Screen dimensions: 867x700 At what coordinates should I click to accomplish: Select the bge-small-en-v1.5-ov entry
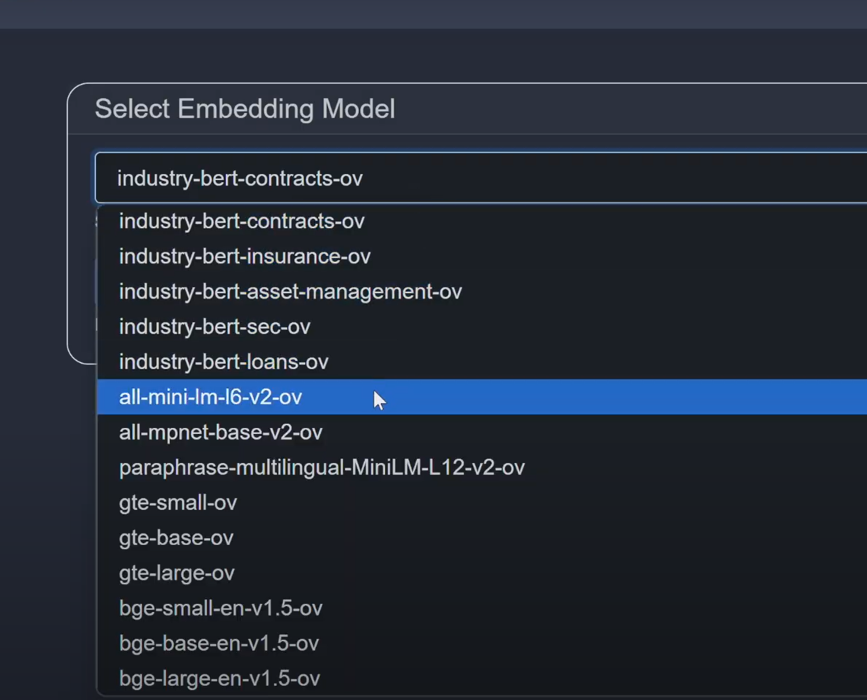click(221, 608)
